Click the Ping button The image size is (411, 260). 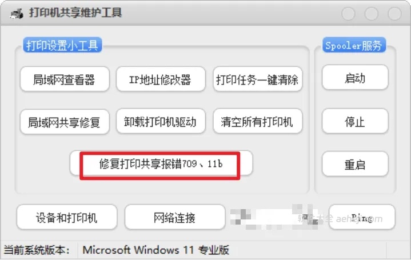point(362,217)
